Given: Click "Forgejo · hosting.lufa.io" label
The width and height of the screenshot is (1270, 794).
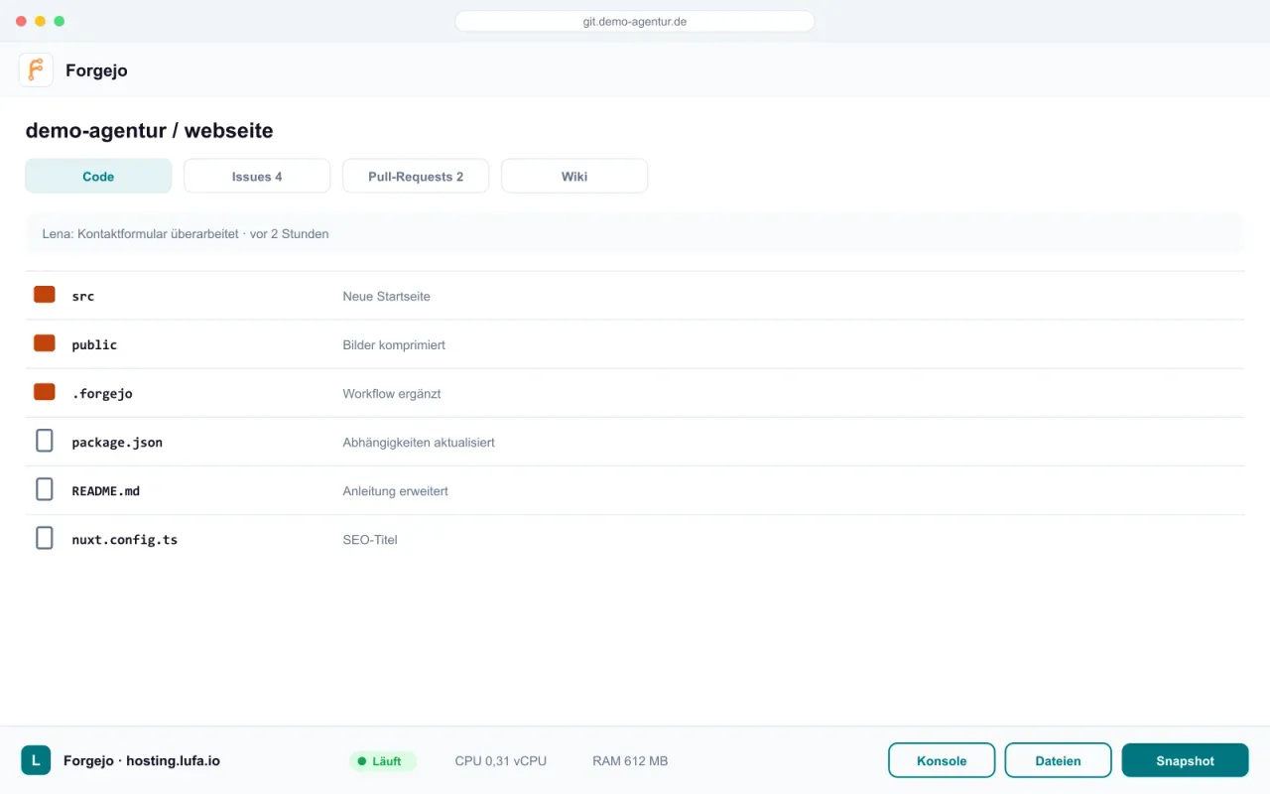Looking at the screenshot, I should (142, 761).
